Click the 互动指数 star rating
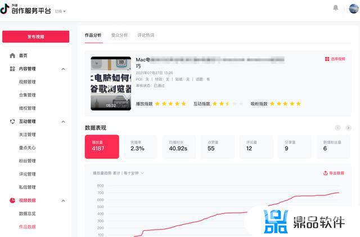 pos(228,104)
